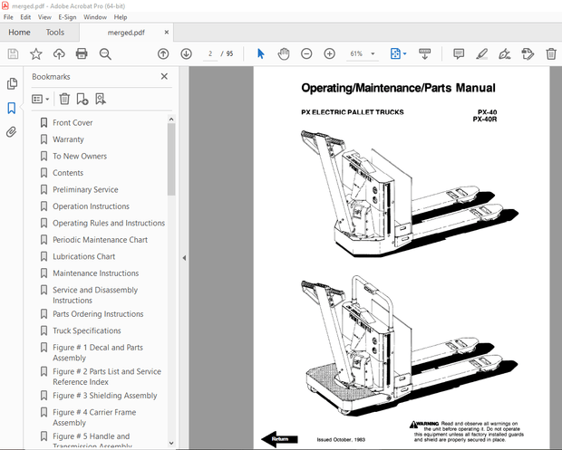Toggle the Bookmarks side panel icon
Viewport: 562px width, 450px height.
(x=12, y=108)
